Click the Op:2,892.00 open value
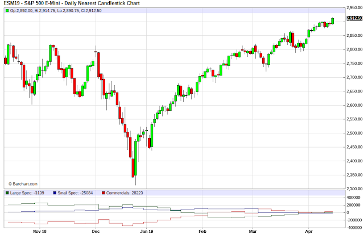The width and height of the screenshot is (364, 243). coord(22,11)
